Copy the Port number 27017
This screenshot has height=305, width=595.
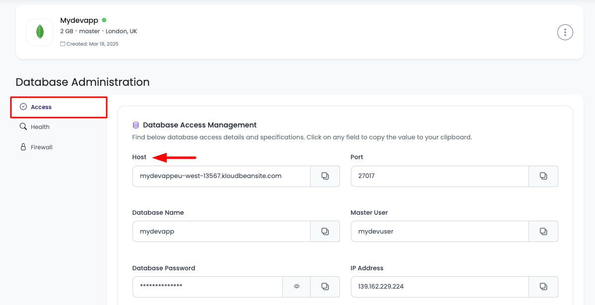pos(543,176)
